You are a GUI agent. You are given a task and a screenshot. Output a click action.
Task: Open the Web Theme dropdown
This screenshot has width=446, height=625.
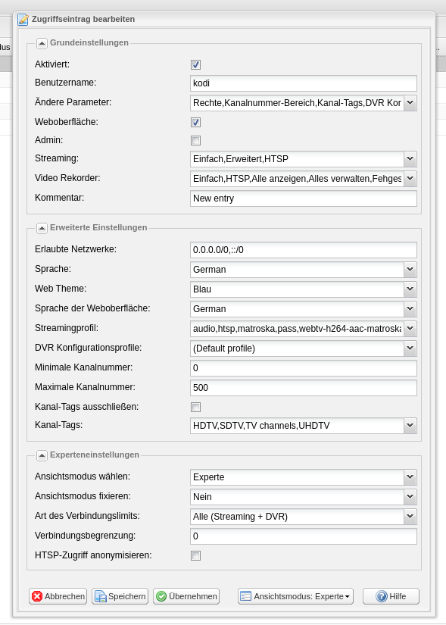410,289
